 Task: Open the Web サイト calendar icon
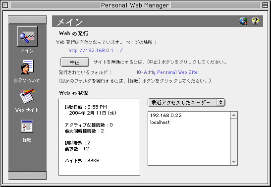coord(27,97)
